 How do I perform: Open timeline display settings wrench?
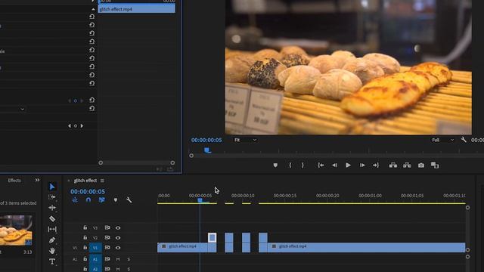[x=129, y=199]
